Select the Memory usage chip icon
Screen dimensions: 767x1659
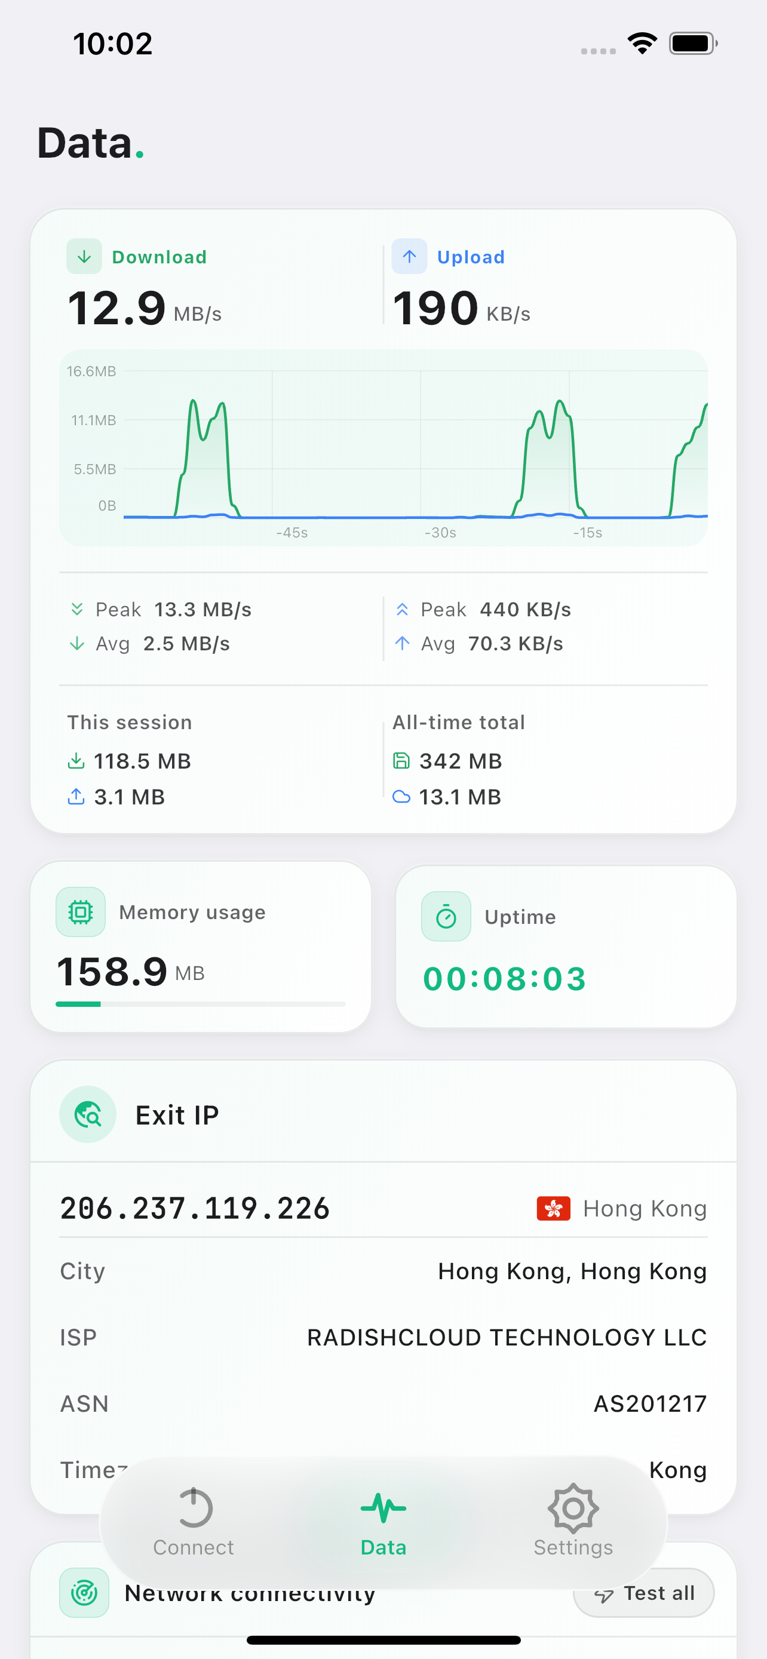pyautogui.click(x=81, y=912)
